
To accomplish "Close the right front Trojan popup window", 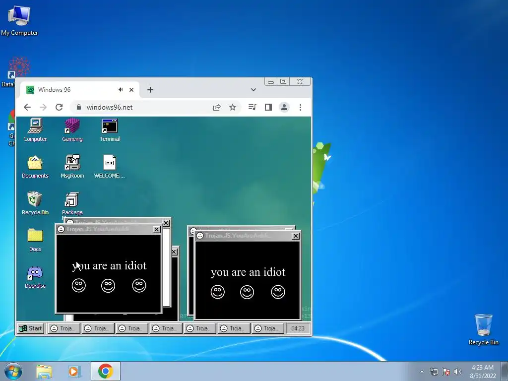I will [296, 236].
